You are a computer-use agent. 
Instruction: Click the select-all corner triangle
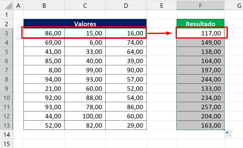pyautogui.click(x=7, y=6)
